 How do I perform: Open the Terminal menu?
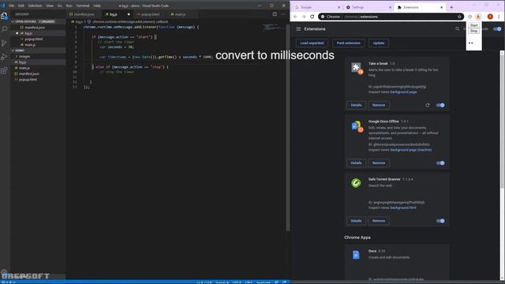coord(82,6)
